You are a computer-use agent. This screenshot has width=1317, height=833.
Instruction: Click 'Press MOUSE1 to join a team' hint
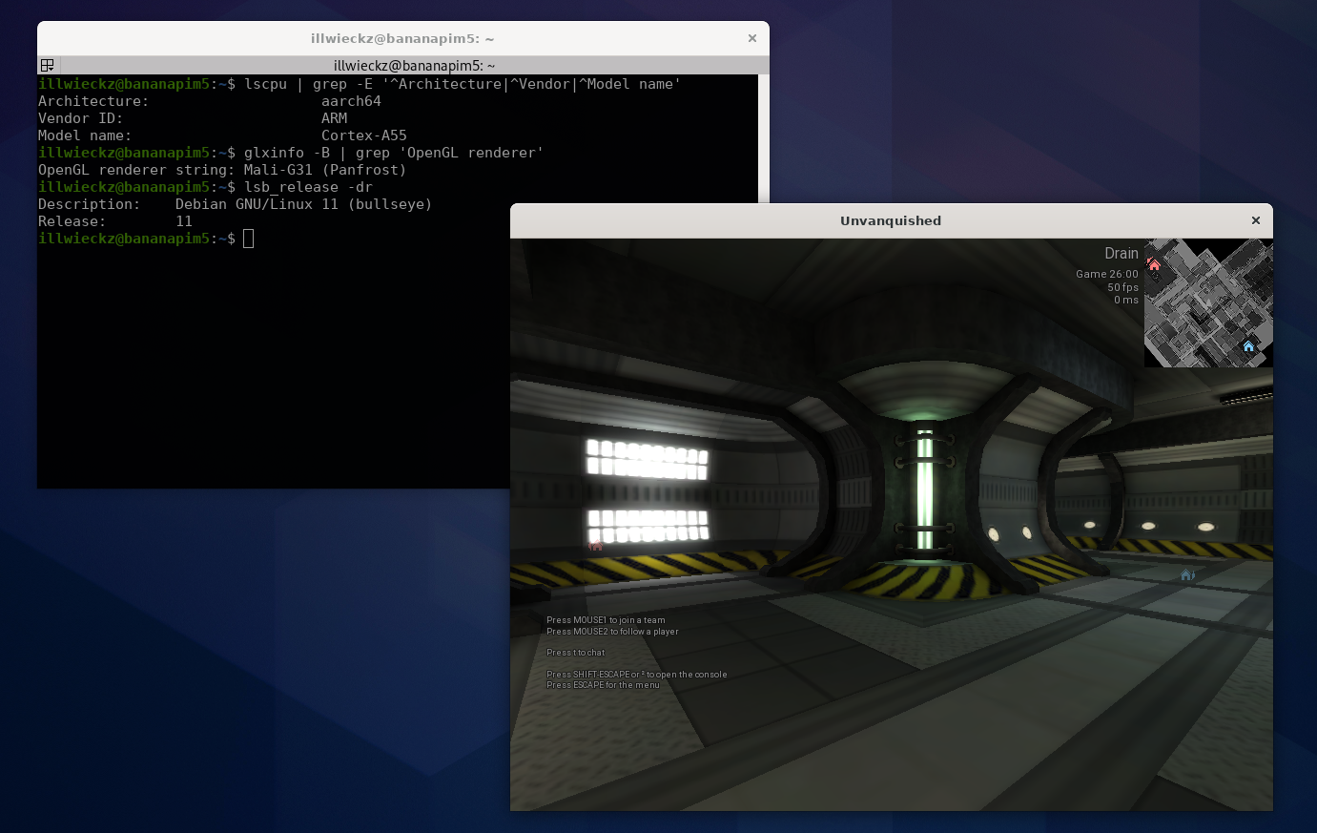click(606, 620)
